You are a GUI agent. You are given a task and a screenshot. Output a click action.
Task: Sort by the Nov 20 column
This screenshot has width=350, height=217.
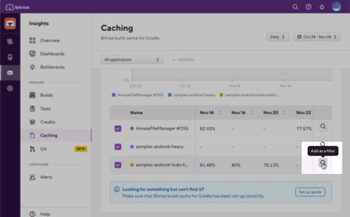point(284,112)
